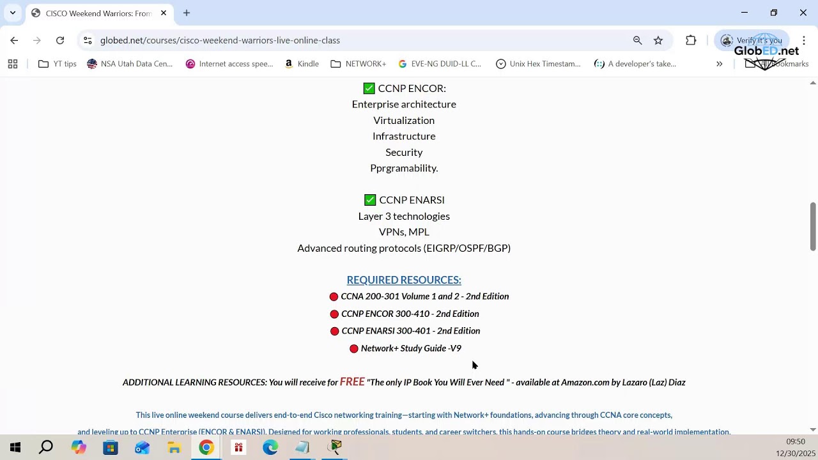Screen dimensions: 818x460
Task: Open the A developer's take bookmark
Action: point(635,64)
